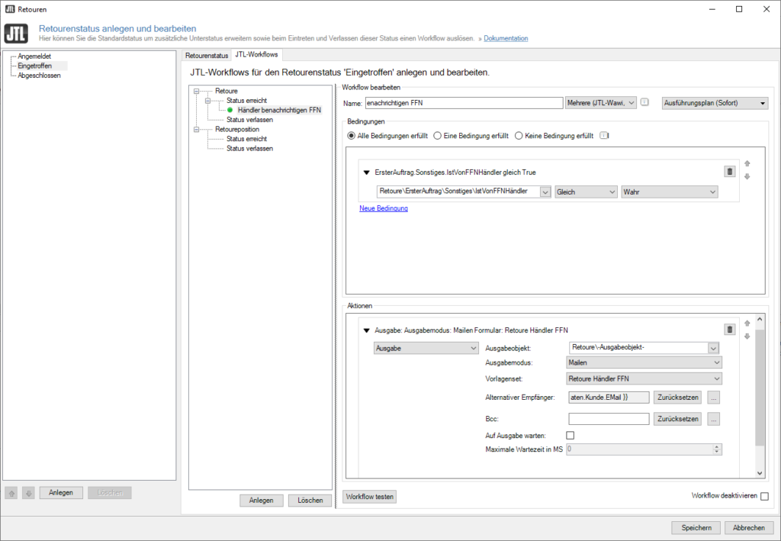Screen dimensions: 781x541
Task: Select 'Eine Bedingung erfüllt' radio button
Action: click(438, 136)
